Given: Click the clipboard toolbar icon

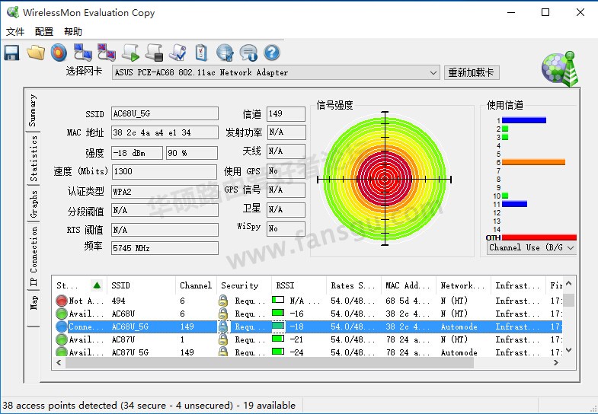Looking at the screenshot, I should point(201,53).
